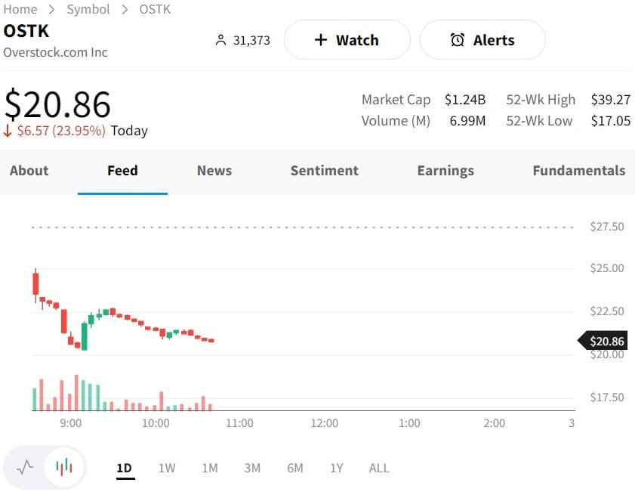
Task: Switch to the News tab
Action: (214, 171)
